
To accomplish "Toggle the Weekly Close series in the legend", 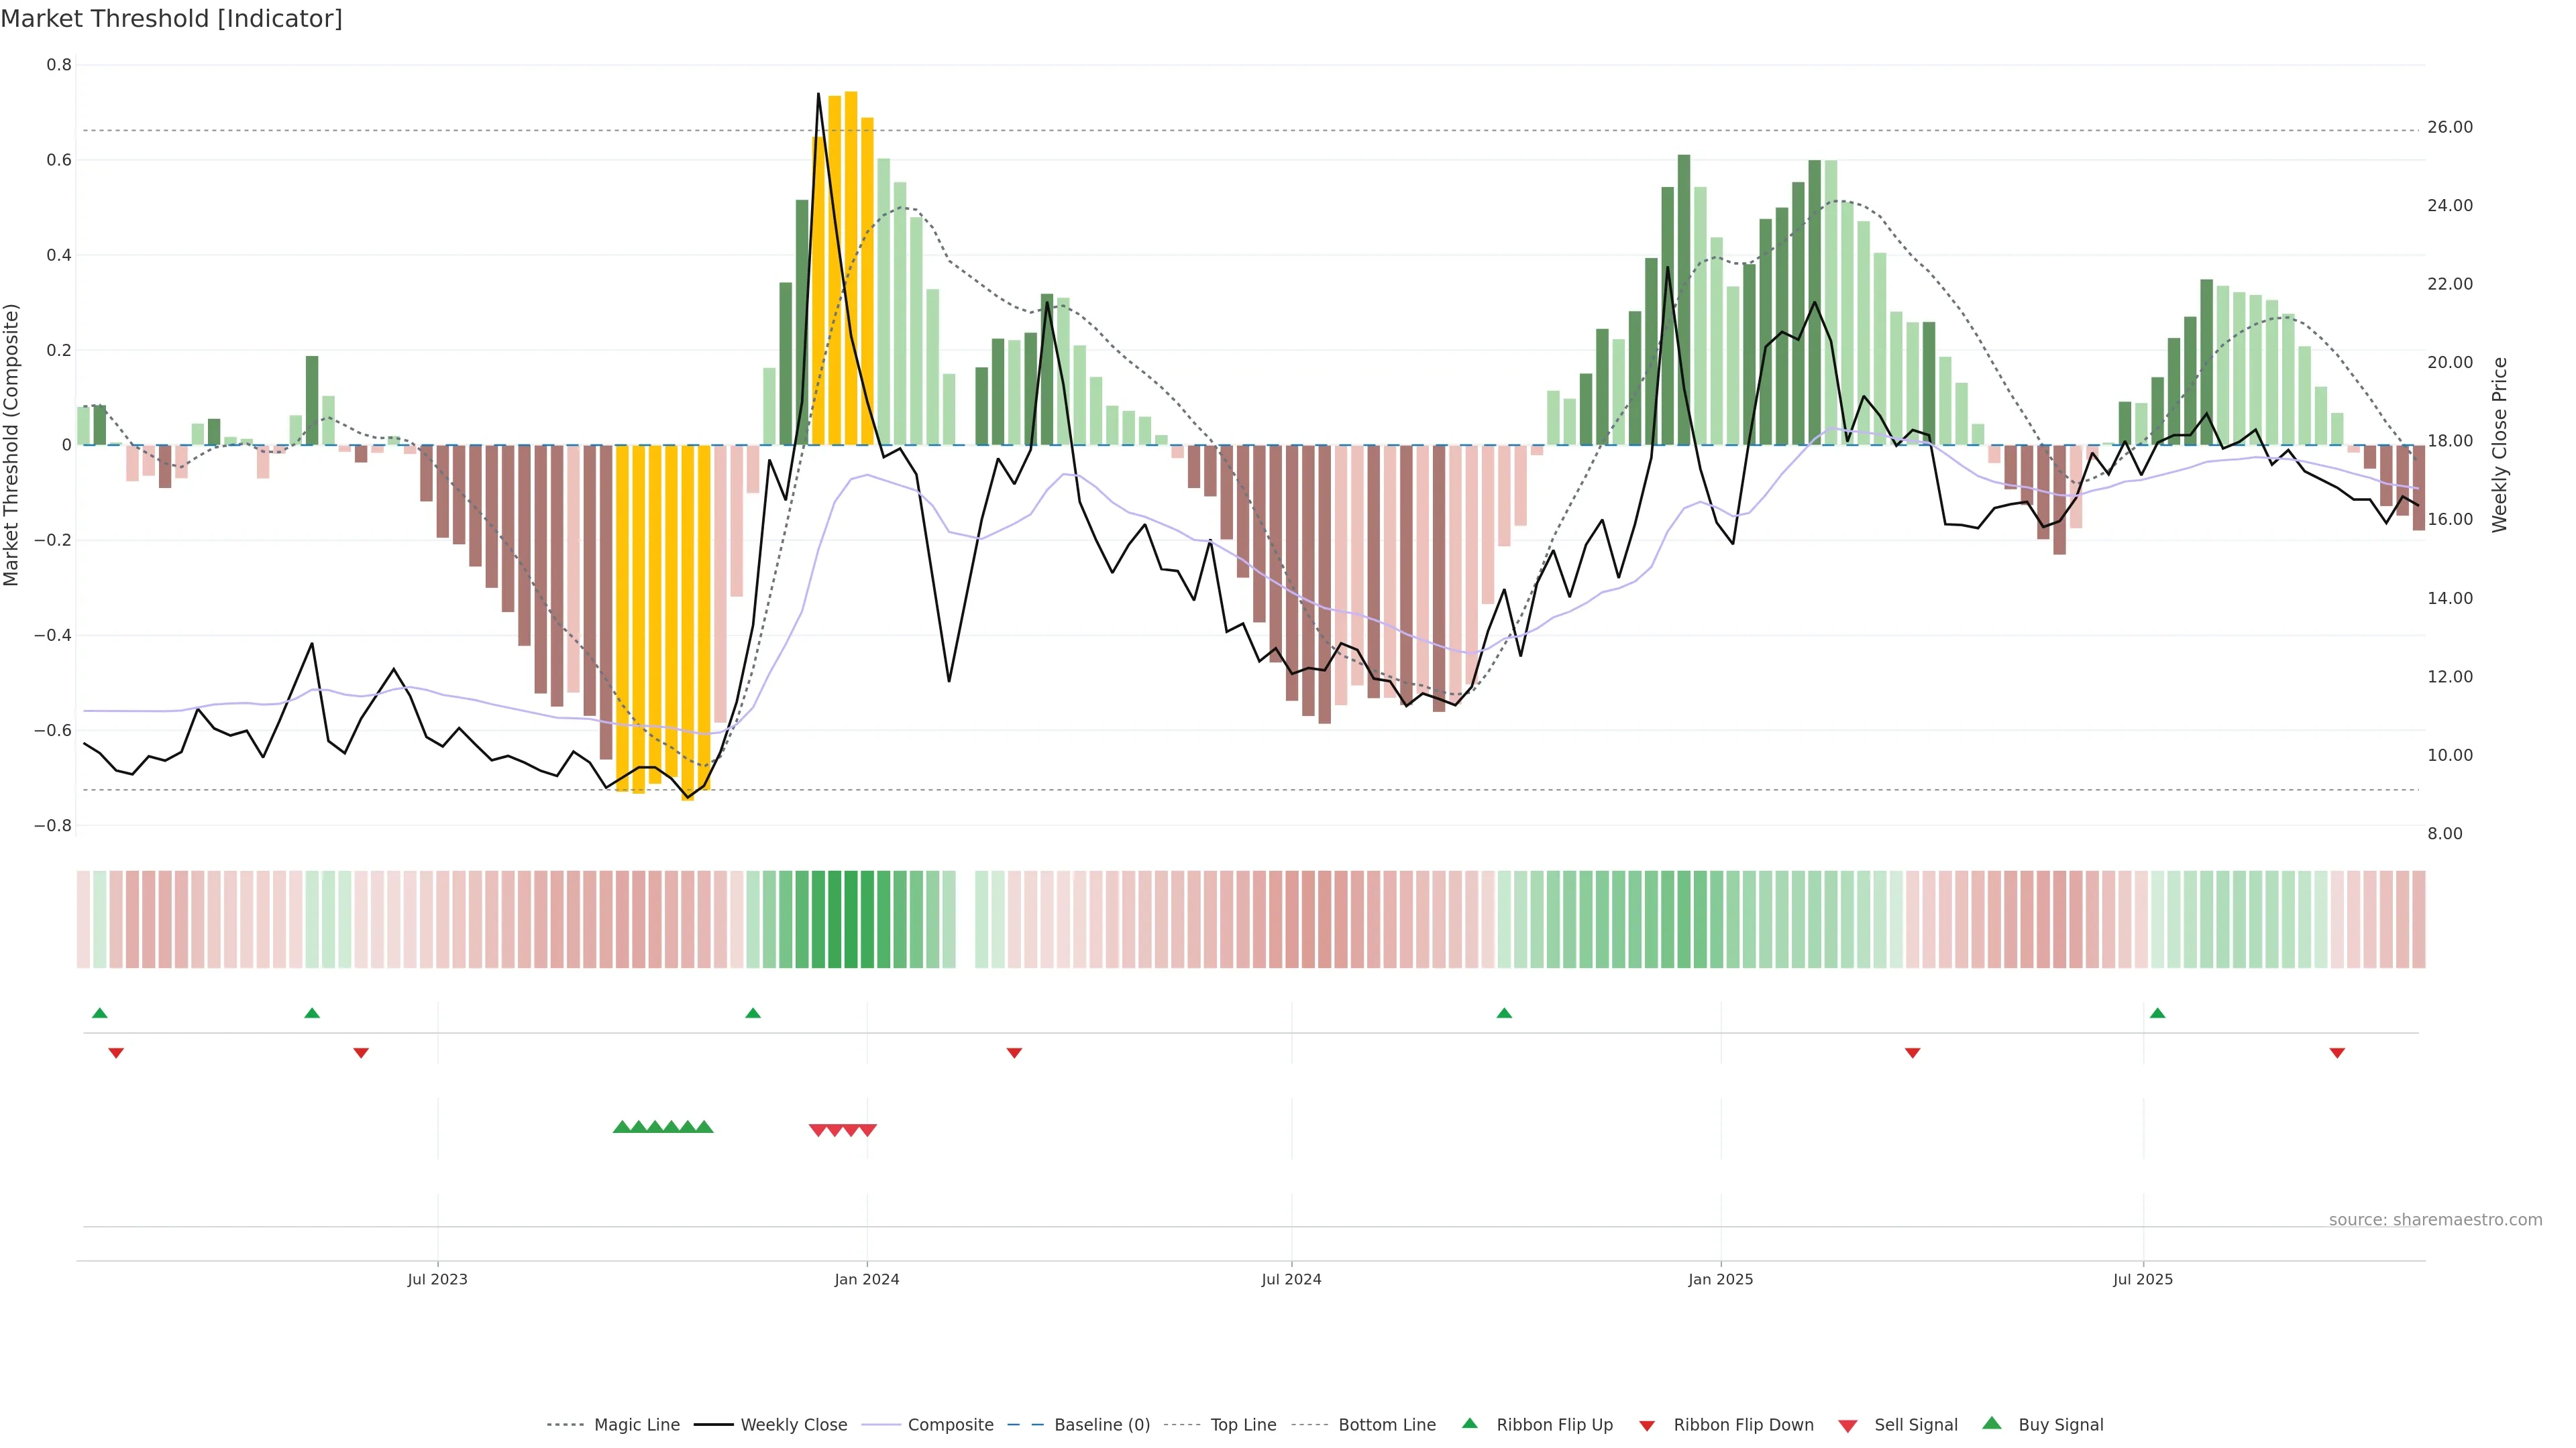I will pyautogui.click(x=793, y=1425).
